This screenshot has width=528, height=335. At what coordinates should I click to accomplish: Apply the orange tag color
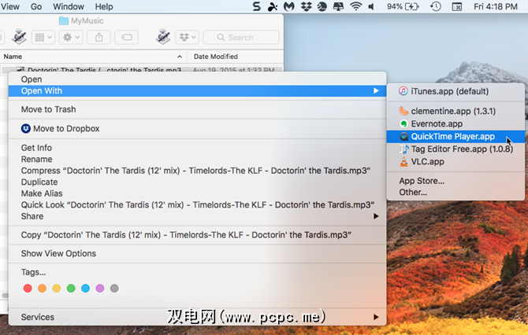[x=42, y=289]
